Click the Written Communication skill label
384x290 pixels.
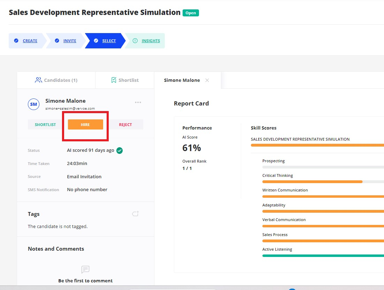click(285, 190)
